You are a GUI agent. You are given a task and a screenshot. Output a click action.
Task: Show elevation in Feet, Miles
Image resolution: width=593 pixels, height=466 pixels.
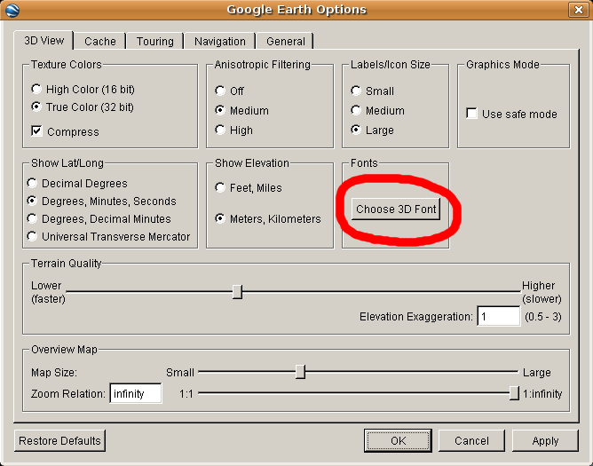(249, 188)
